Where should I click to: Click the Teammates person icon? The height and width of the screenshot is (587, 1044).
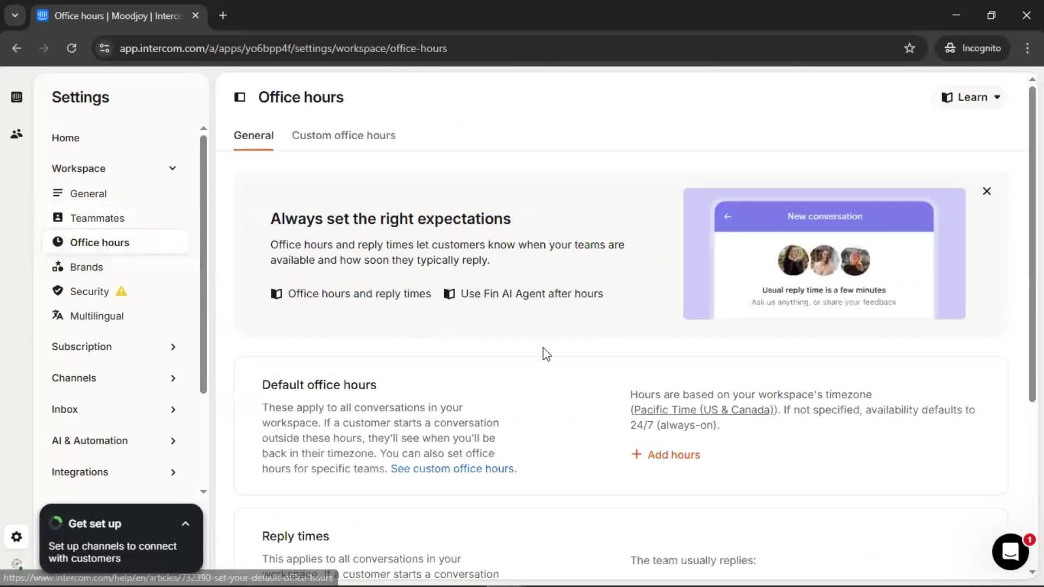coord(58,217)
